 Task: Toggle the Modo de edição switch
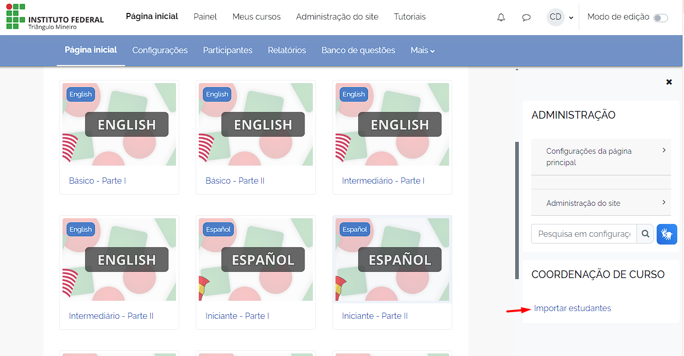point(660,18)
